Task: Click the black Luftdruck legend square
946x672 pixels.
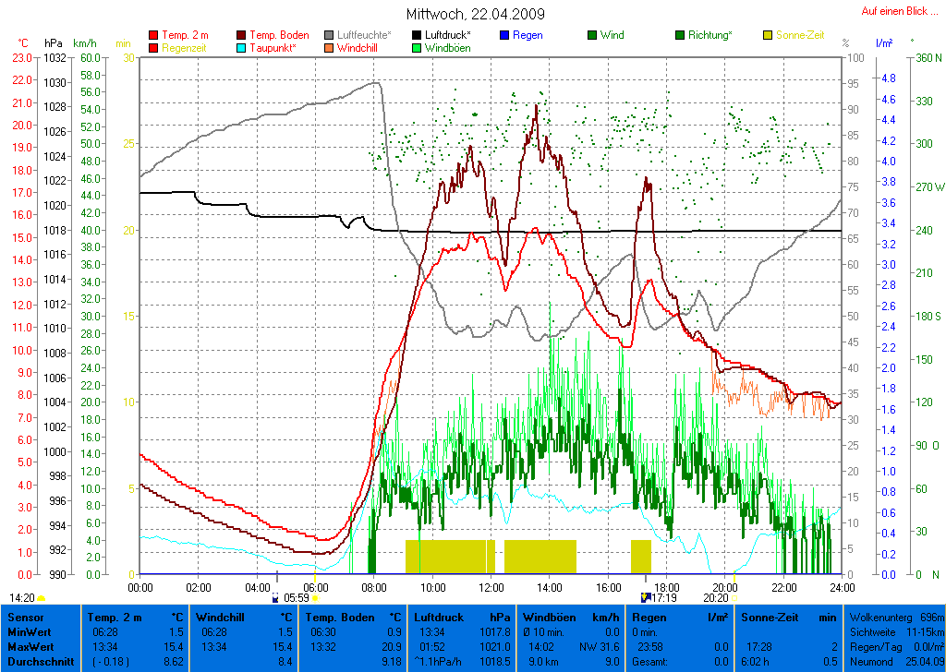Action: click(x=418, y=36)
